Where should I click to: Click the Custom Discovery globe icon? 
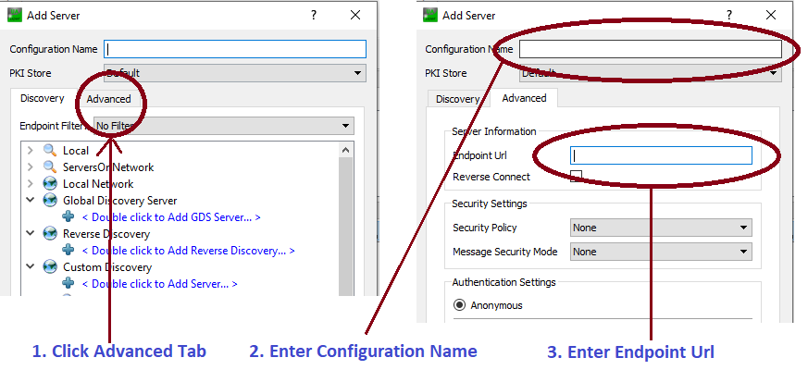click(50, 267)
